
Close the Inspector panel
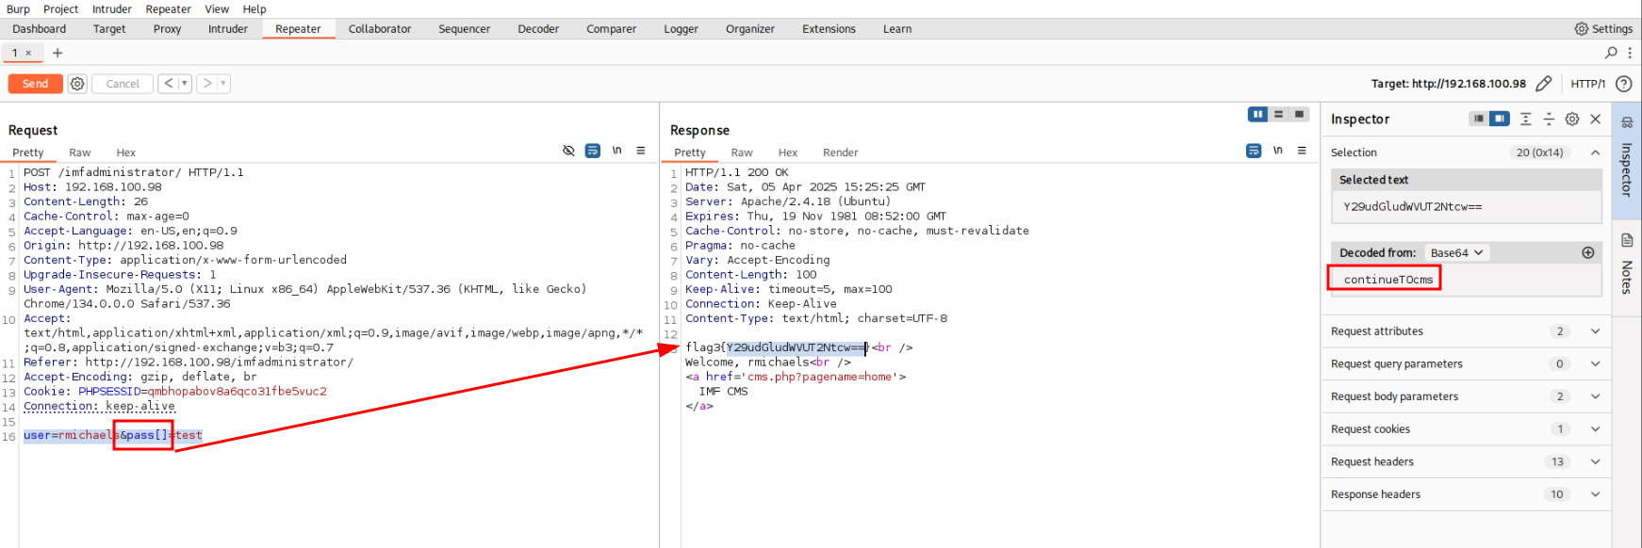coord(1595,119)
